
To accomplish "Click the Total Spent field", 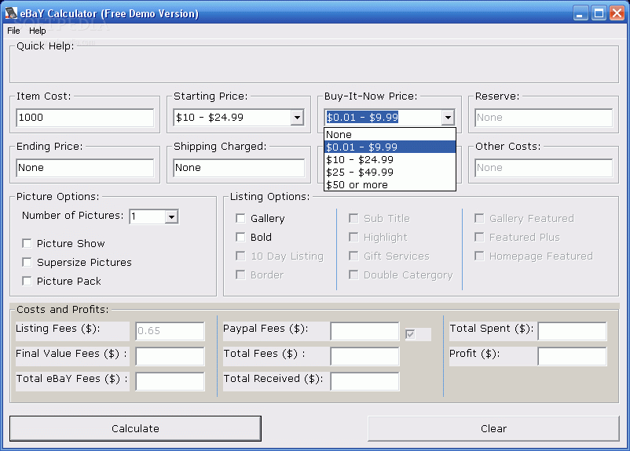I will (572, 331).
